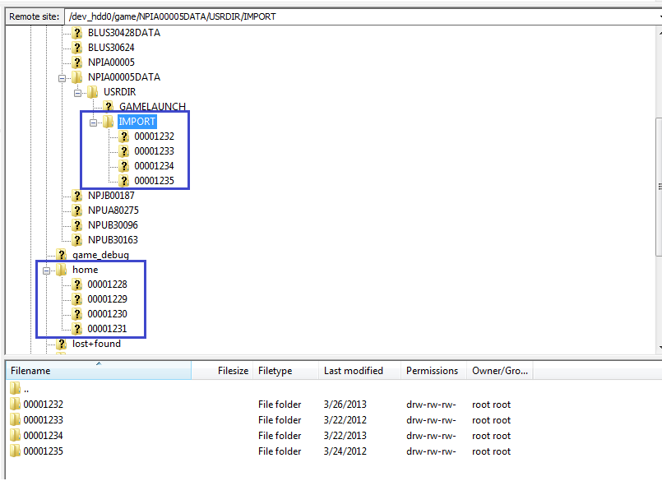662x481 pixels.
Task: Collapse the USRDIR tree node
Action: click(x=77, y=93)
